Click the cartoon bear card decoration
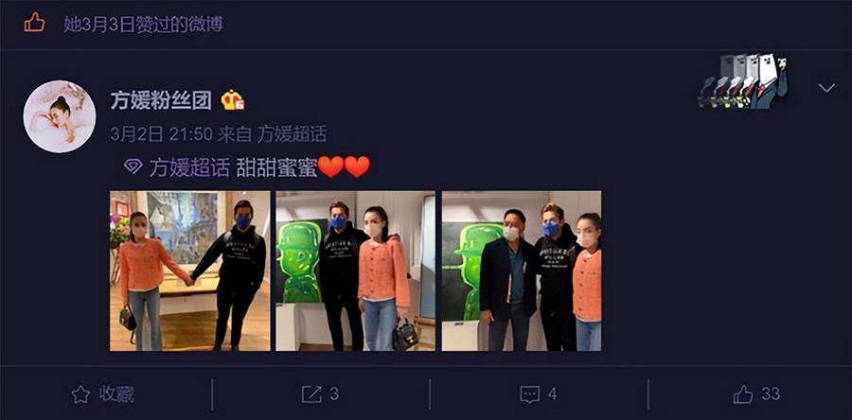 [743, 80]
